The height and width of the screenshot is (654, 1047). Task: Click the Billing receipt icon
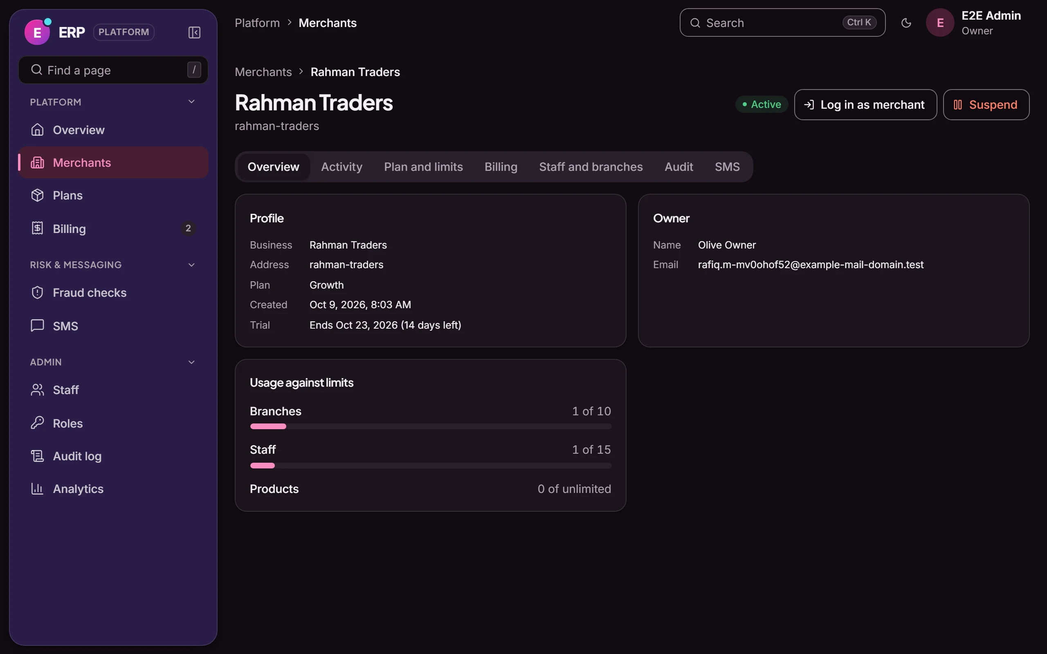(x=38, y=228)
